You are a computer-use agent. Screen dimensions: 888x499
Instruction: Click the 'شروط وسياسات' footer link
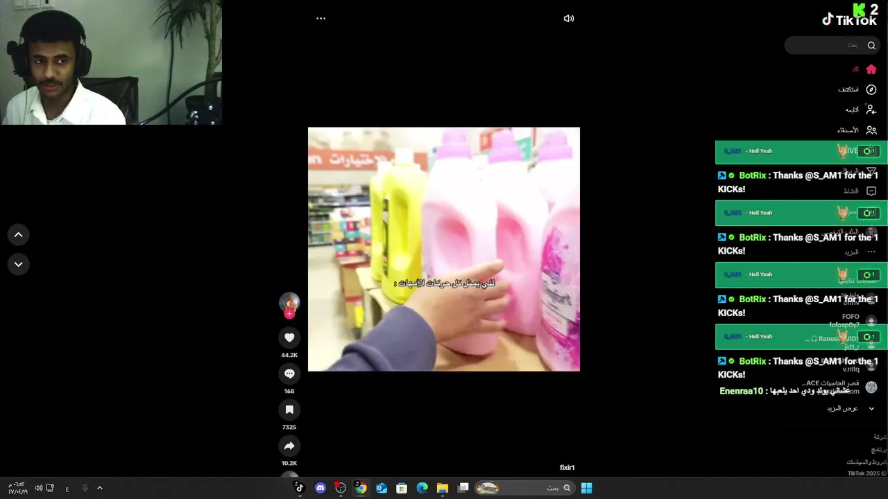tap(866, 462)
